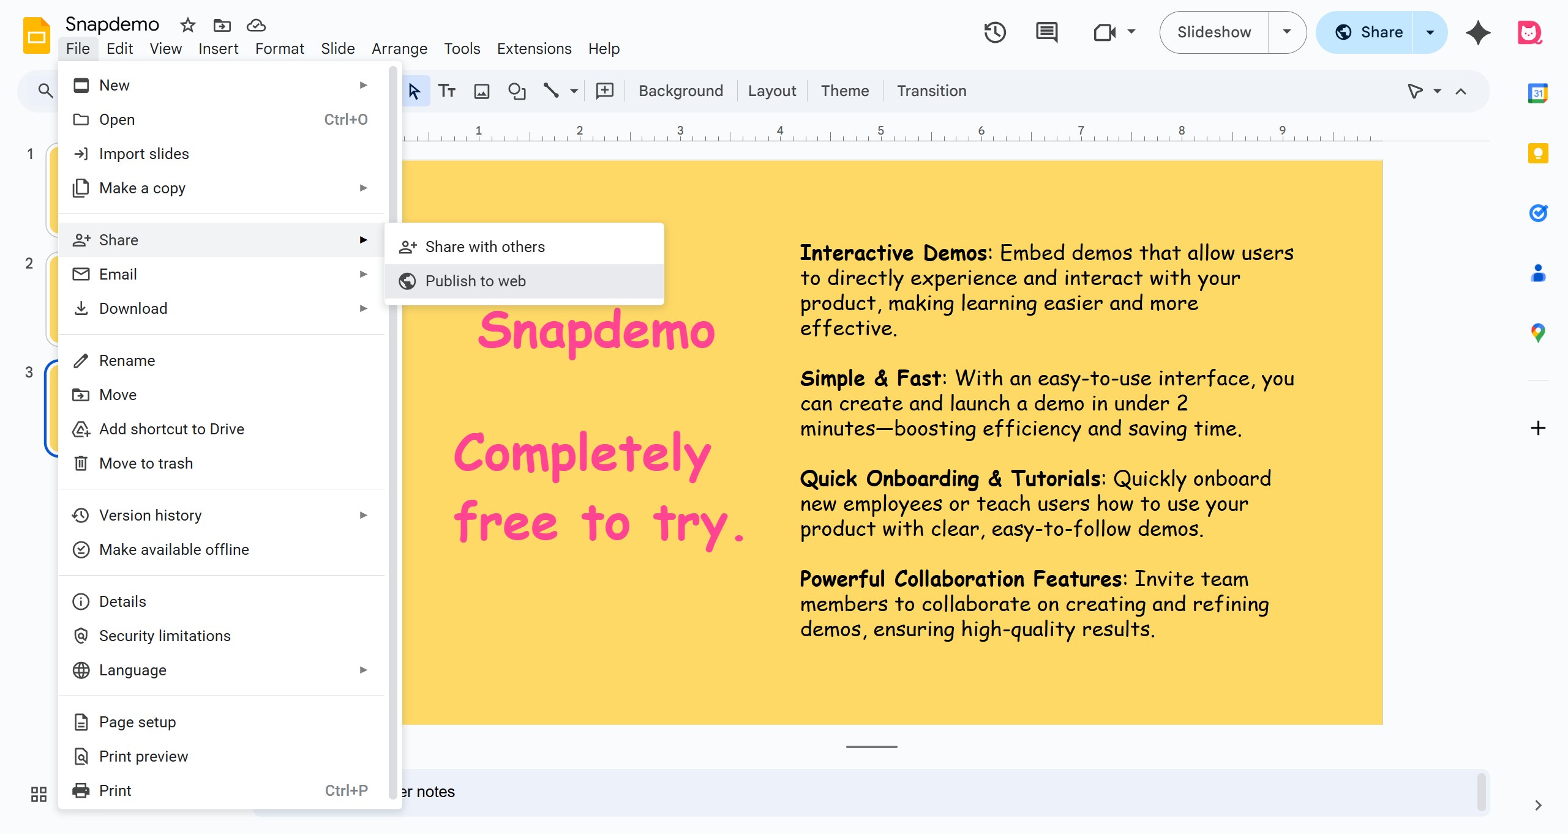Start the Slideshow
Viewport: 1568px width, 835px height.
1214,32
